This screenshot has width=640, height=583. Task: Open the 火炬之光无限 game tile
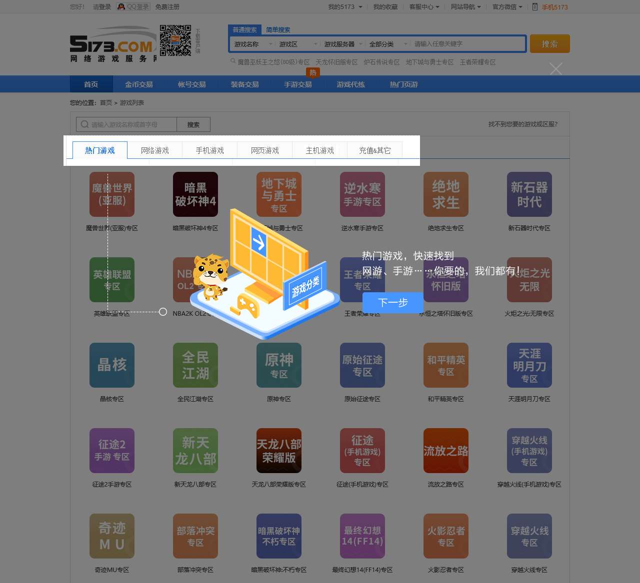point(529,280)
